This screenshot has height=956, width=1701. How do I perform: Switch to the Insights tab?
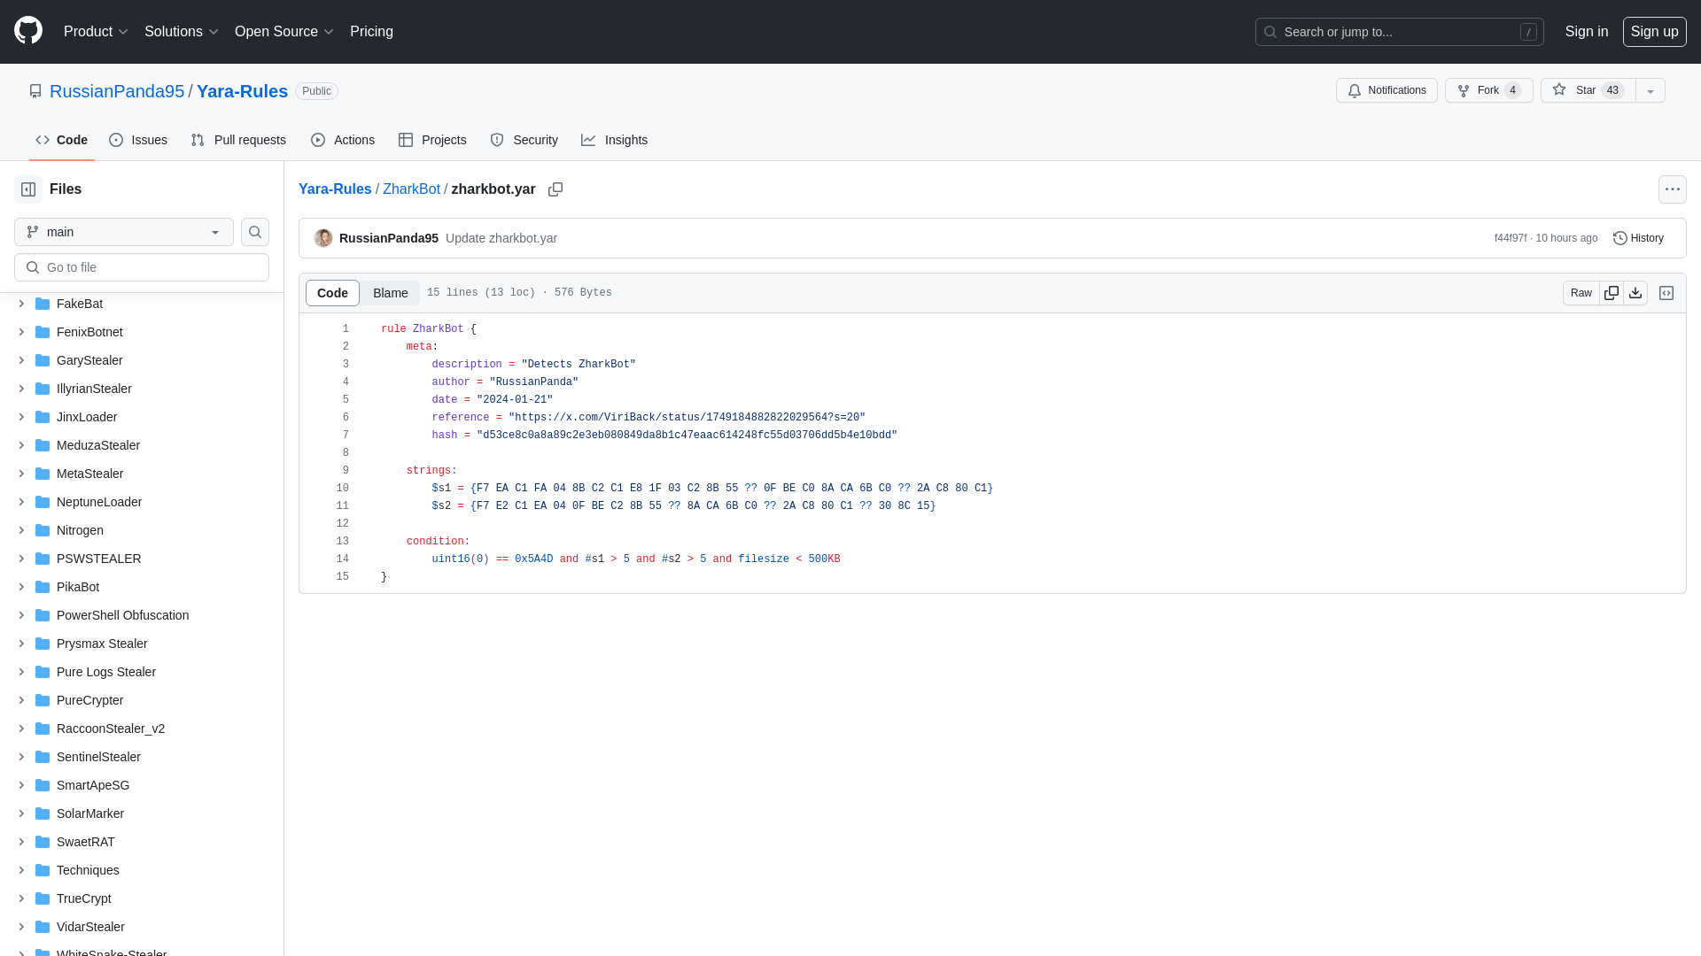tap(614, 140)
